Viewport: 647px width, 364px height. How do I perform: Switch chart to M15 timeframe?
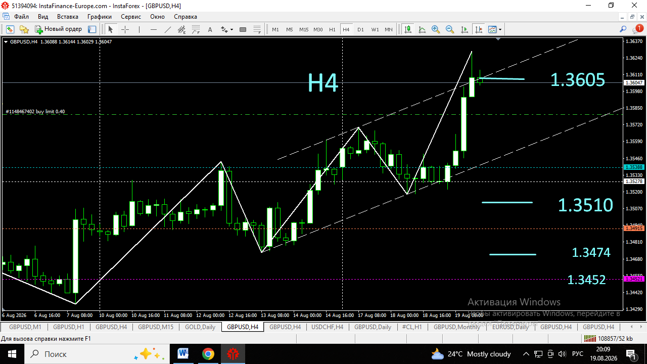(304, 29)
